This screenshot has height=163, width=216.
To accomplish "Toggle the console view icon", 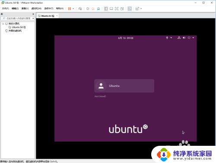I will (x=130, y=9).
